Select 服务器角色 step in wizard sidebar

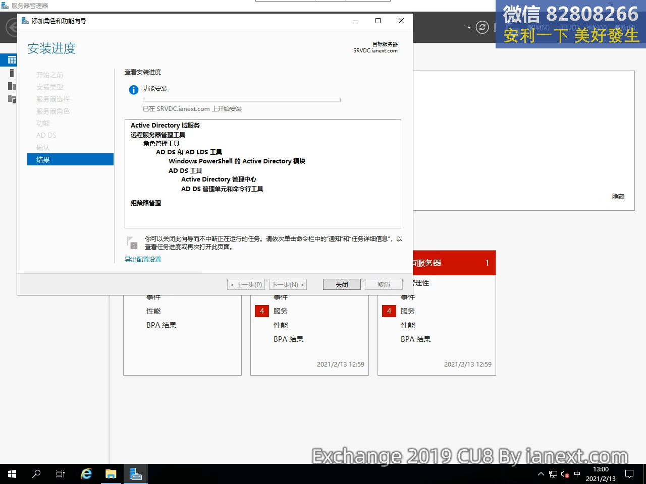coord(52,111)
